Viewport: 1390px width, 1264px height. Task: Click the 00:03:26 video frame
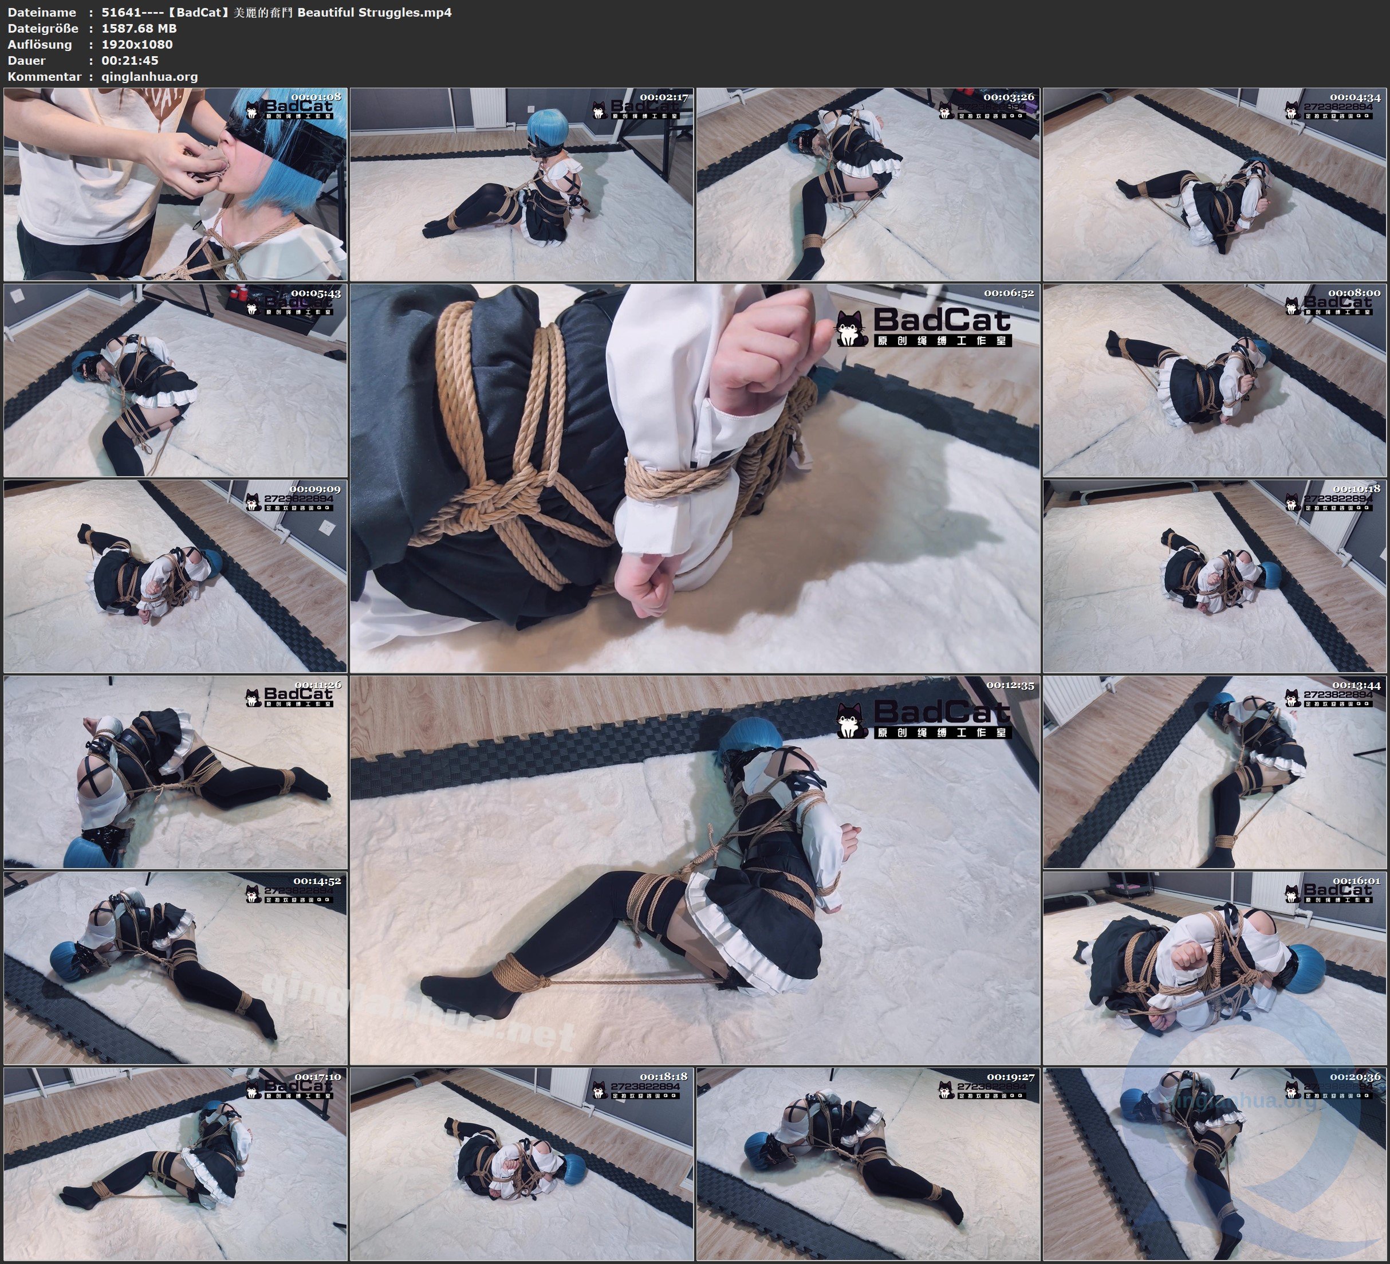tap(868, 185)
